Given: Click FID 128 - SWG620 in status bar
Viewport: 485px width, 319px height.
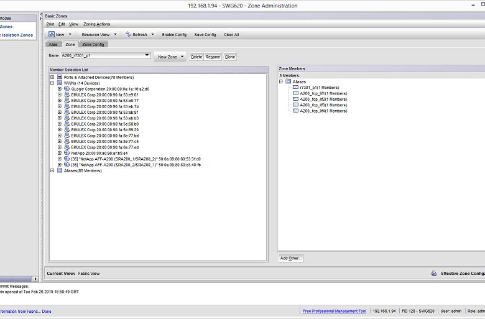Looking at the screenshot, I should coord(418,311).
